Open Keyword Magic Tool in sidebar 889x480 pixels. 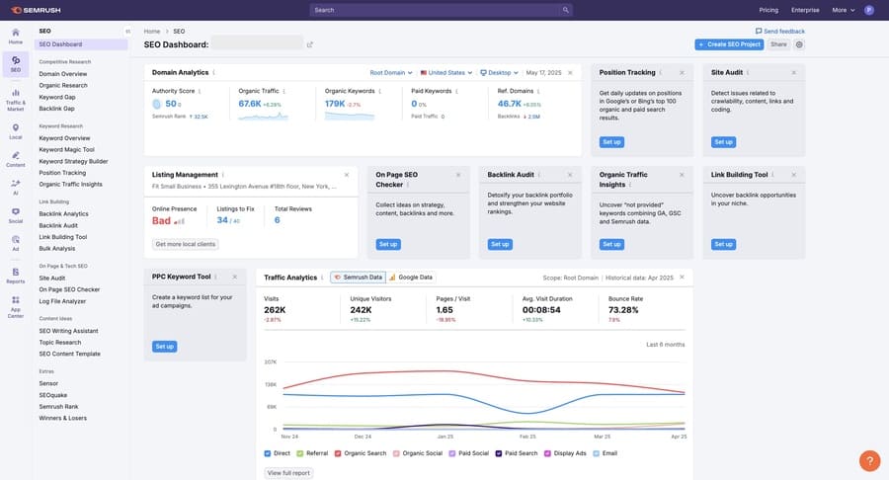point(67,149)
